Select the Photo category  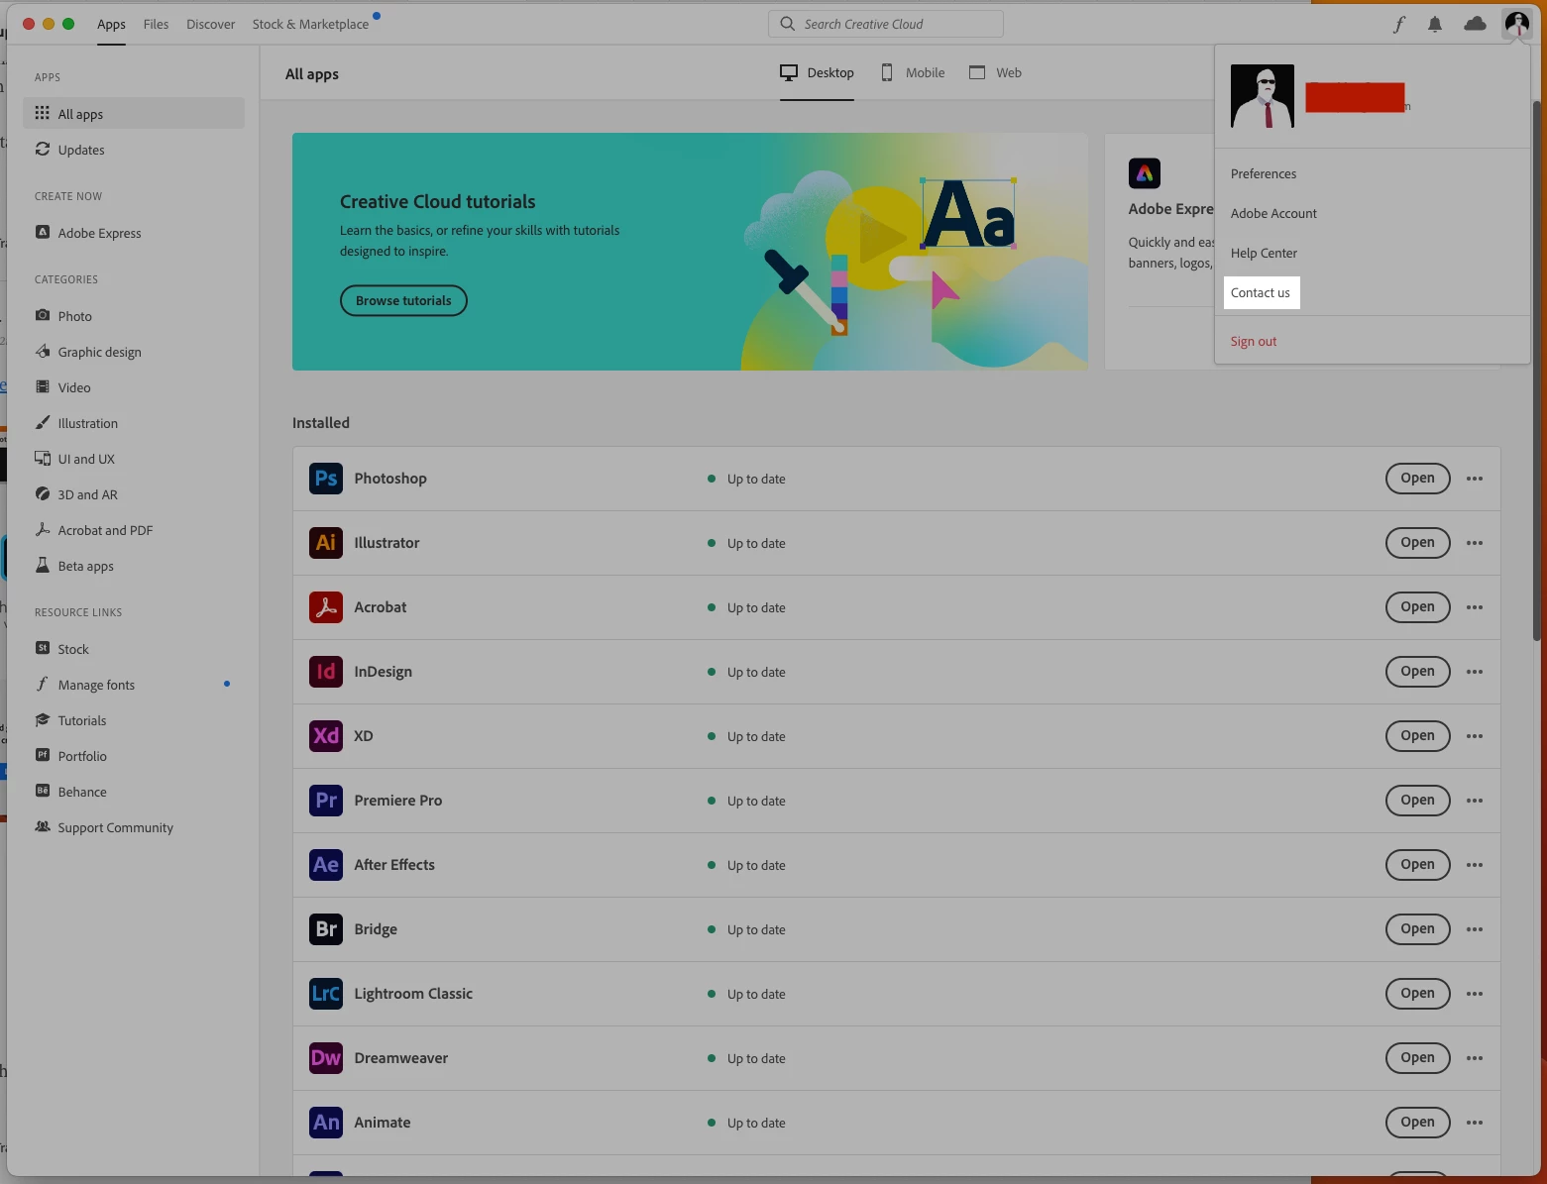134,316
